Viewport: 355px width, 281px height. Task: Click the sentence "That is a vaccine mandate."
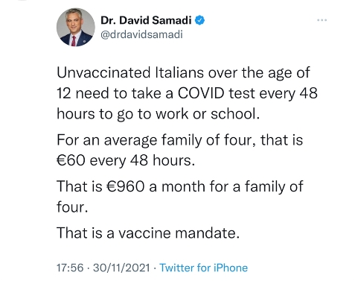tap(148, 233)
